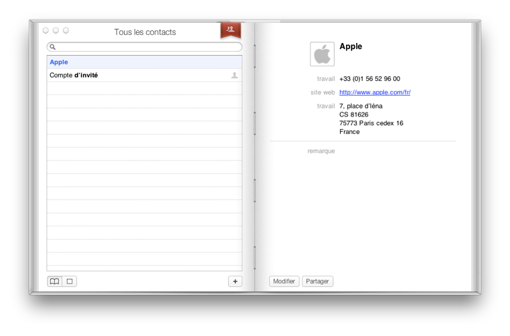Click the window zoom button
The width and height of the screenshot is (510, 336).
tap(65, 30)
